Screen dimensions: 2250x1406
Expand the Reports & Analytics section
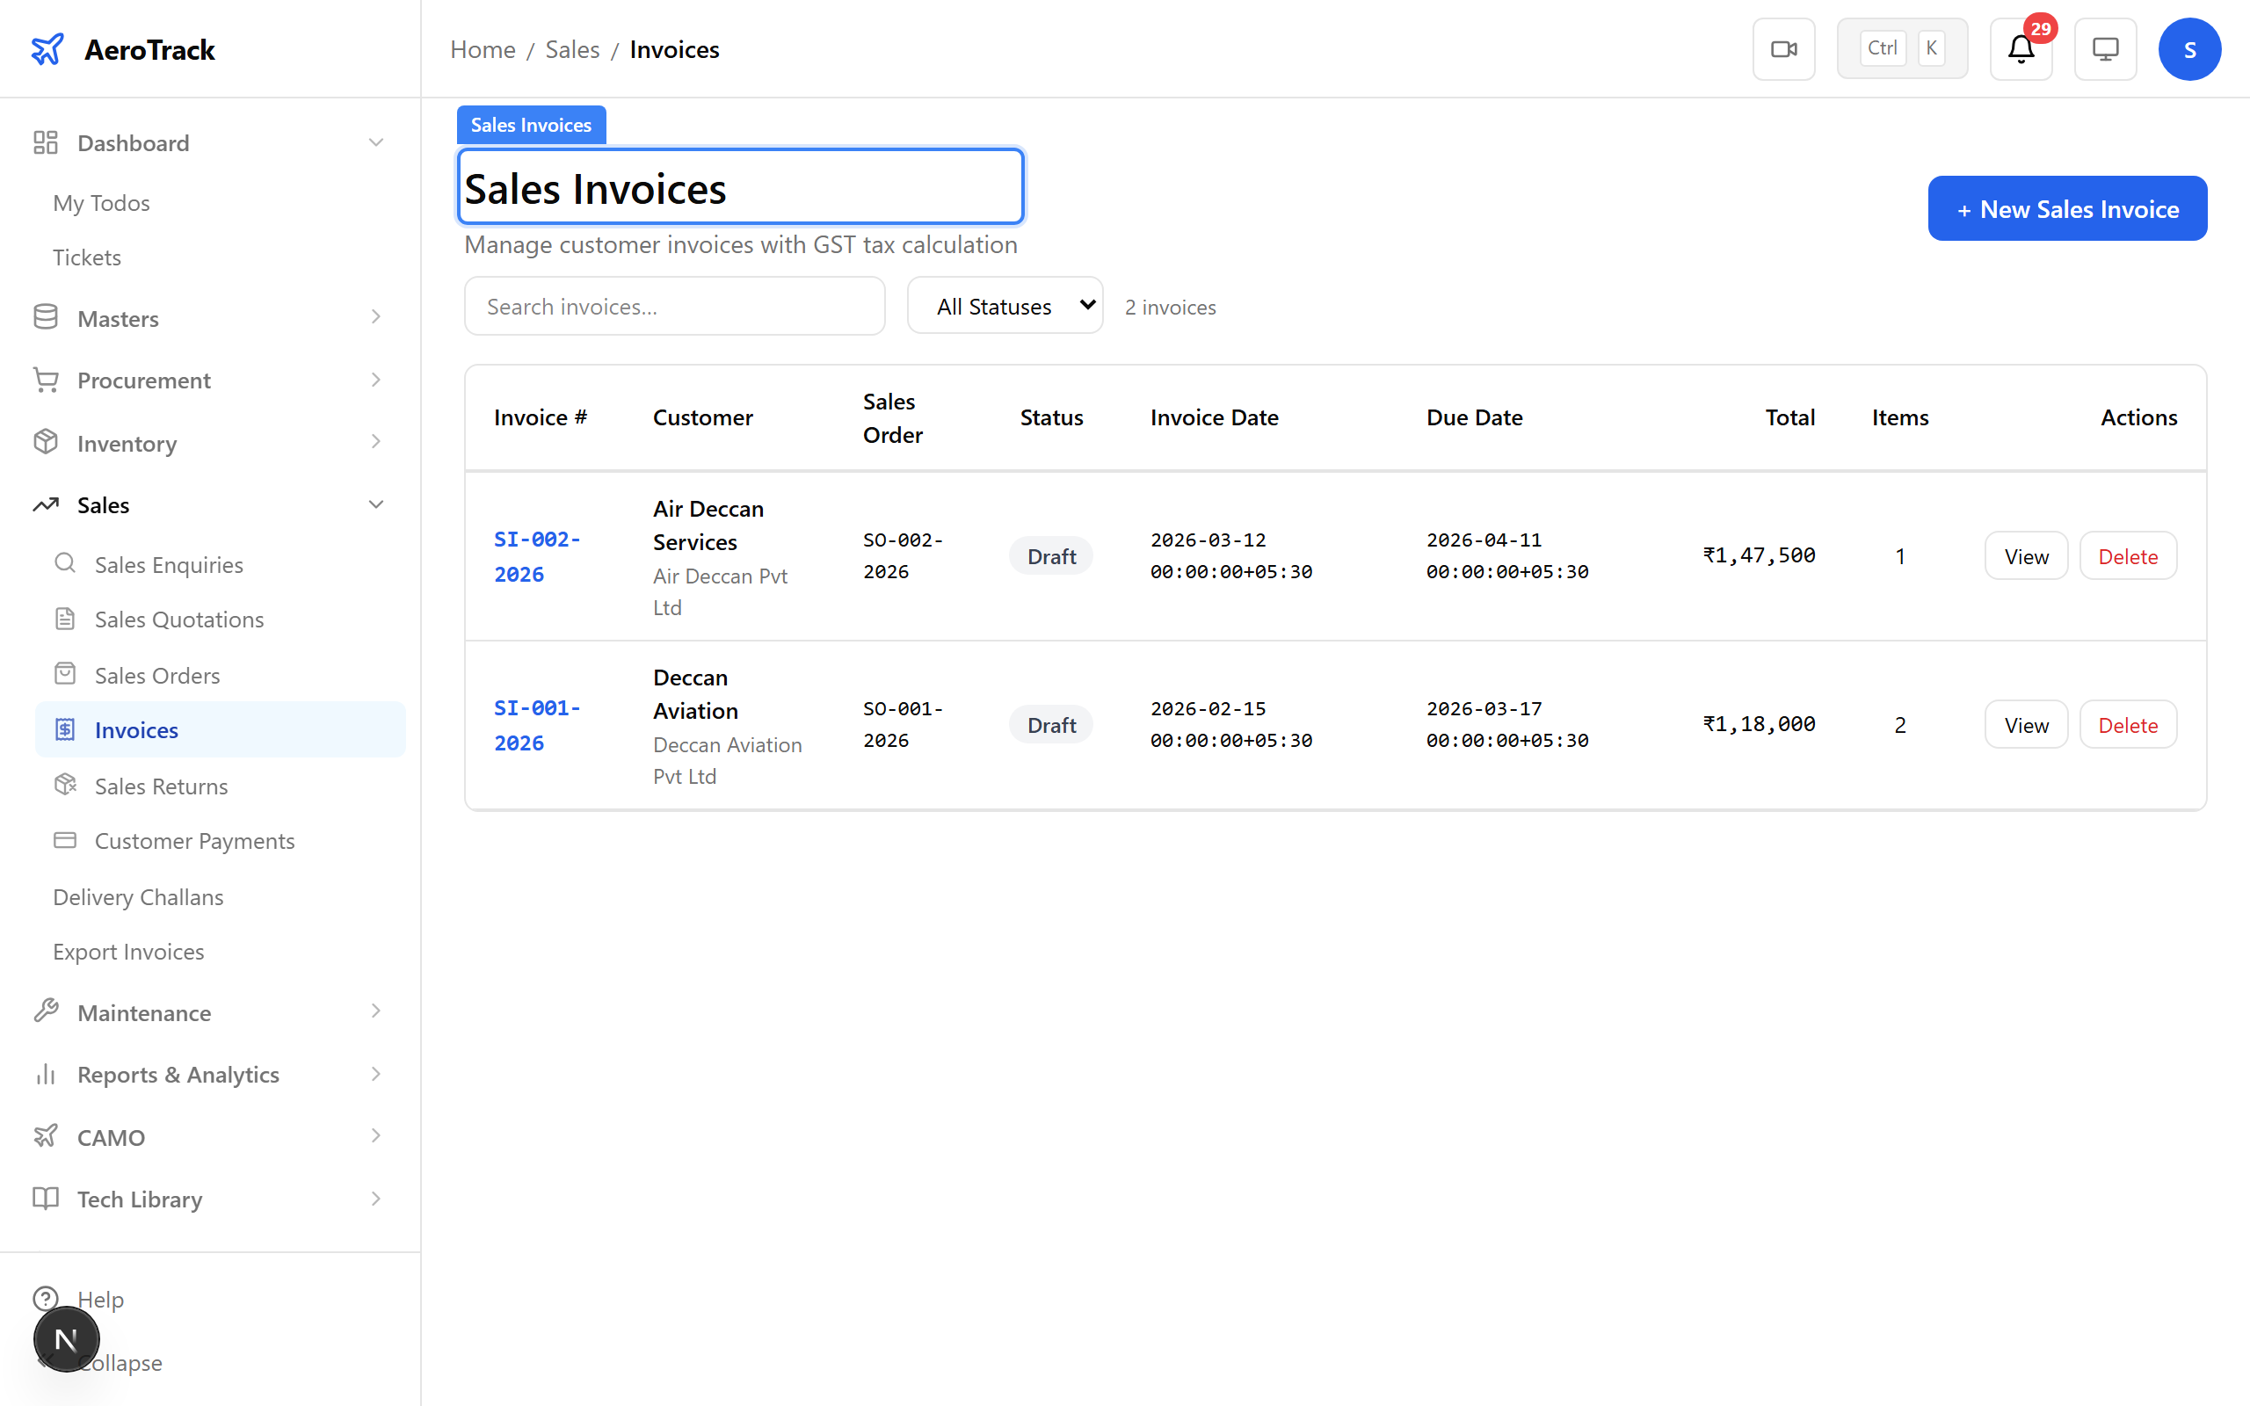[375, 1074]
